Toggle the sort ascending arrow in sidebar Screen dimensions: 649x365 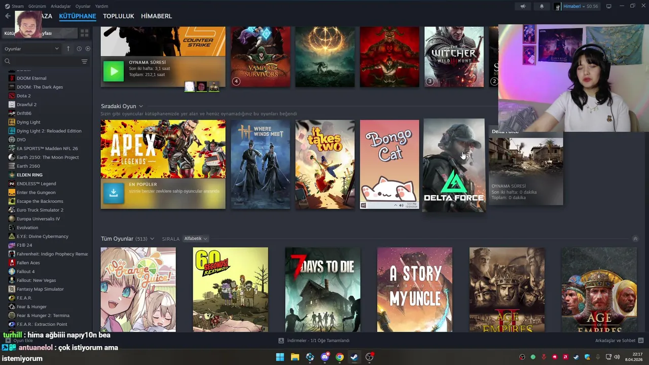click(x=68, y=49)
